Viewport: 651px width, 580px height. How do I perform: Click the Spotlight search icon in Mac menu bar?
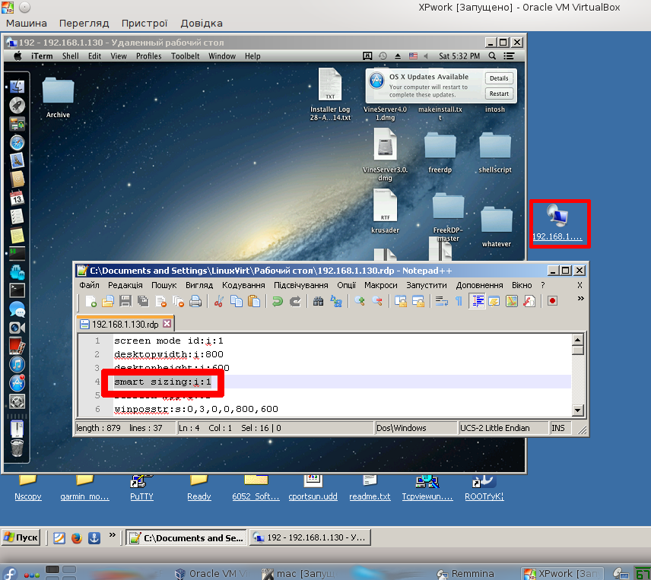492,55
